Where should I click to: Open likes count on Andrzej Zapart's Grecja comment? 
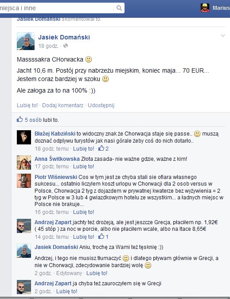pos(104,237)
